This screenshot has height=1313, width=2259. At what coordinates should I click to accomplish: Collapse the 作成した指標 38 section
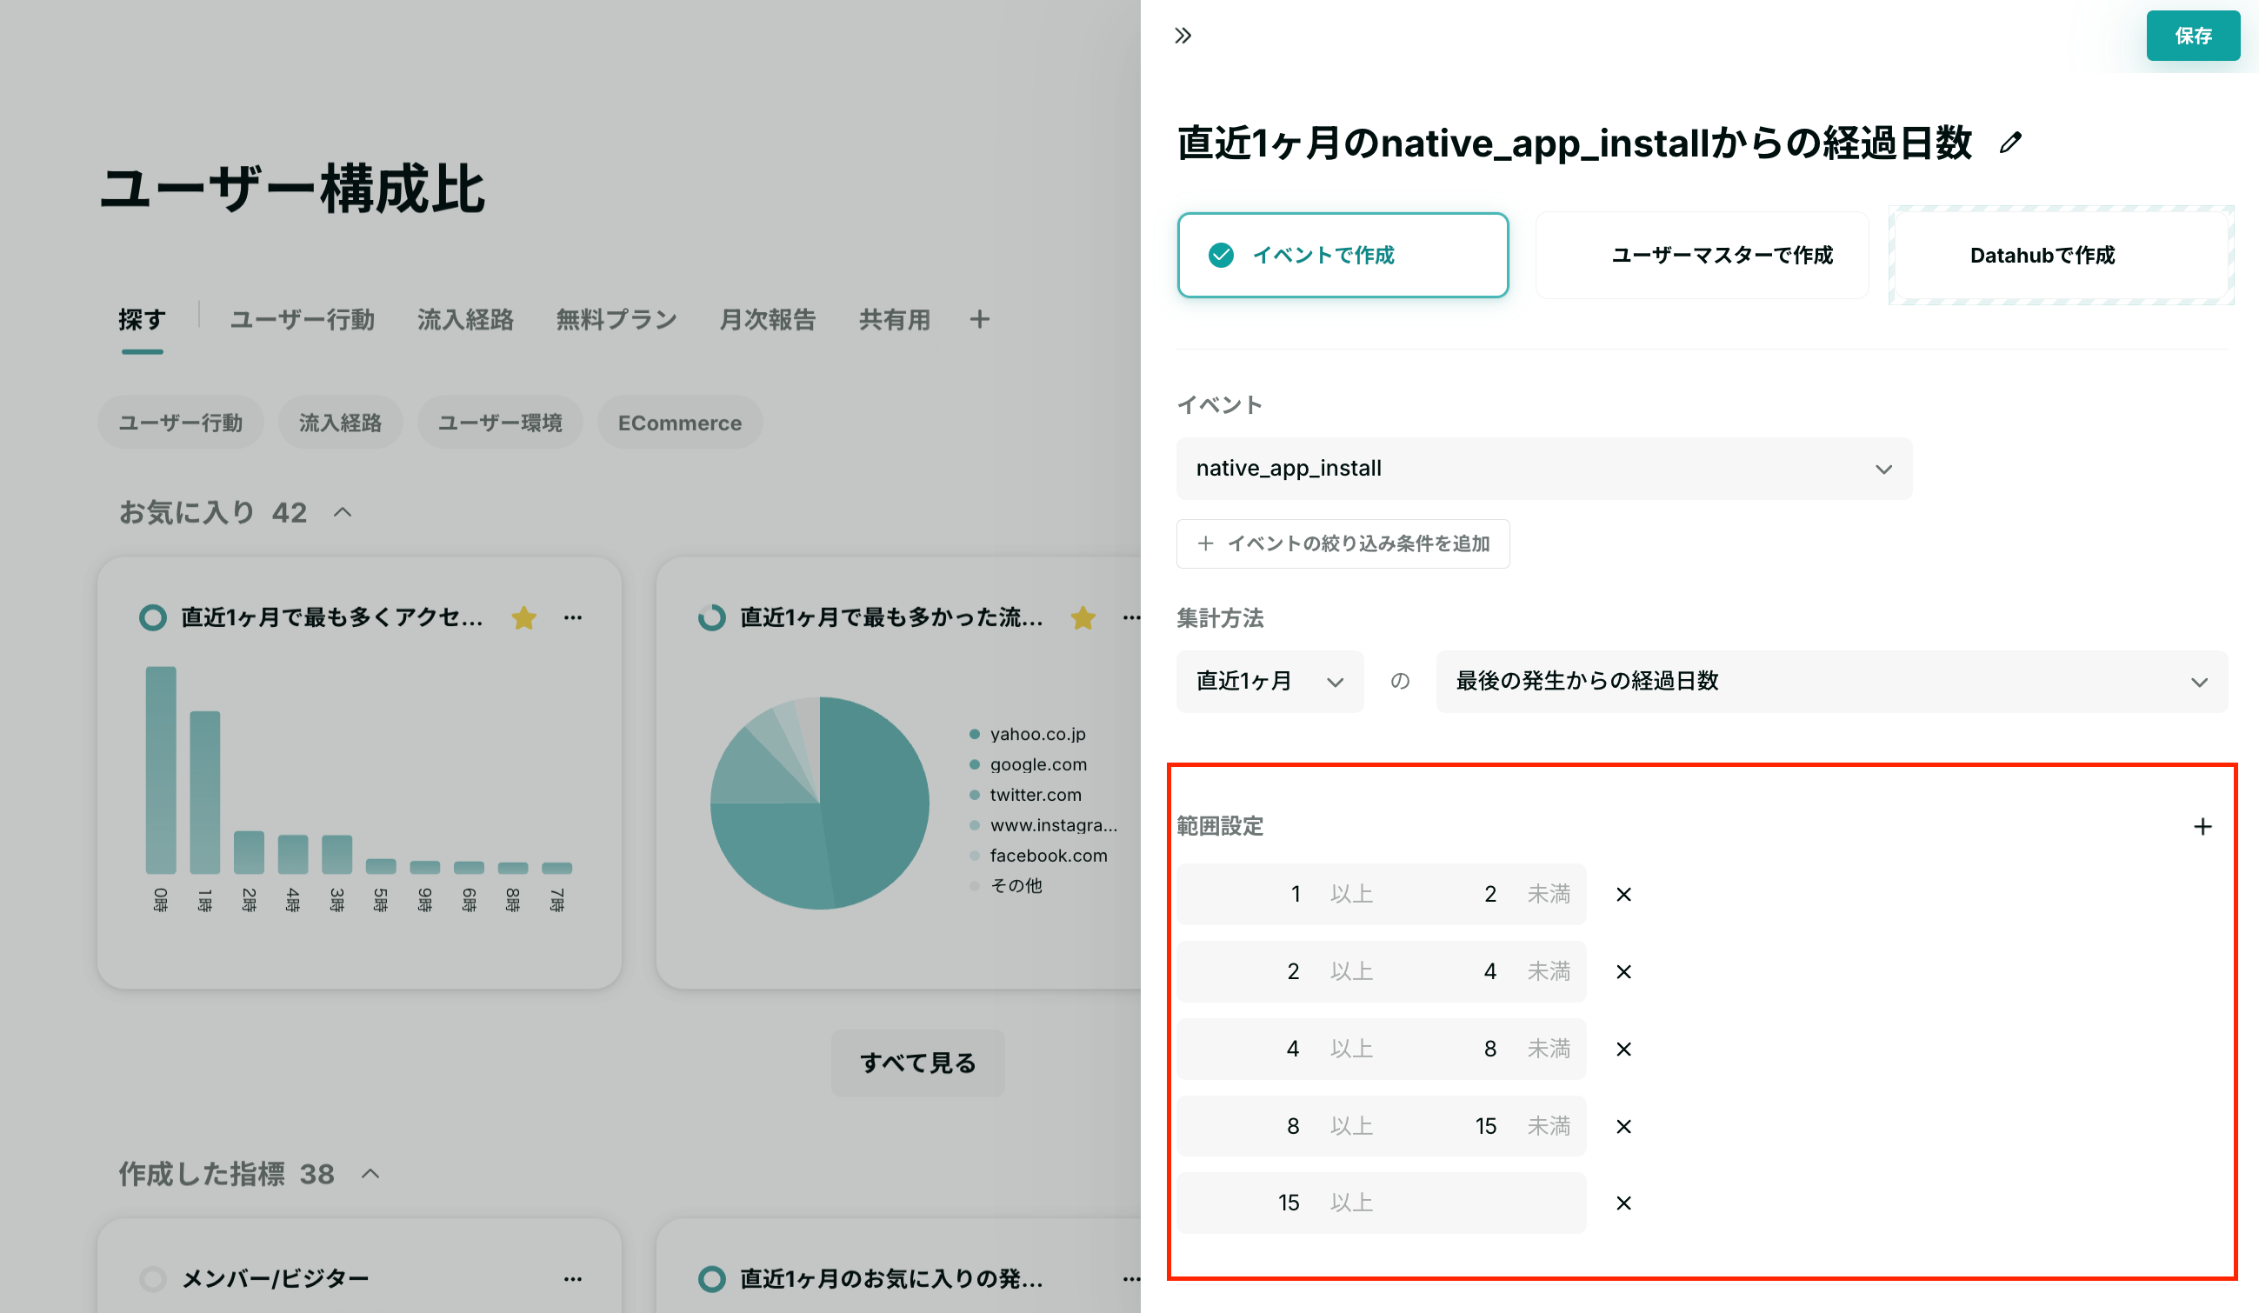pos(370,1174)
